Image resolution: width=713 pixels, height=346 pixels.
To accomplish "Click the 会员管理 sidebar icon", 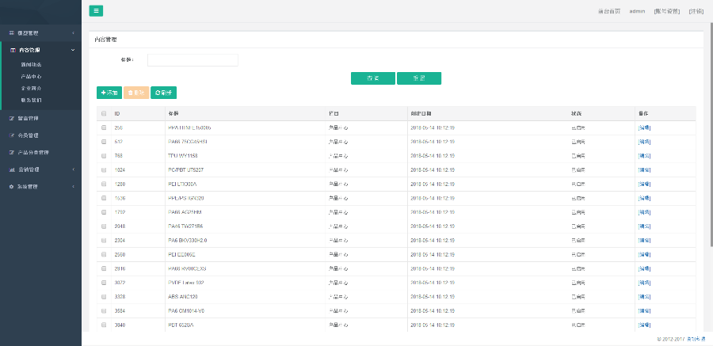I will [11, 135].
